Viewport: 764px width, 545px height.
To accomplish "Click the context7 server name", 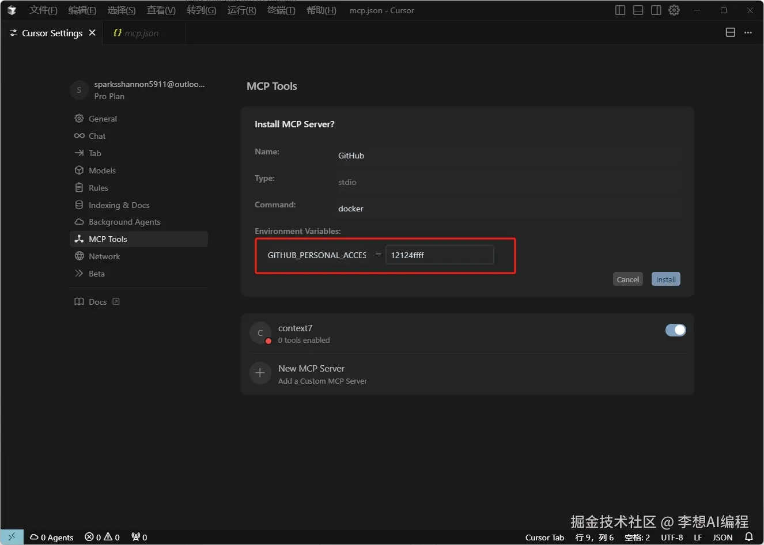I will coord(296,328).
